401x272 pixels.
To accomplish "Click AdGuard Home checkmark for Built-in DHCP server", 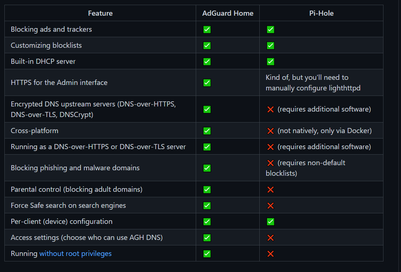I will (207, 62).
